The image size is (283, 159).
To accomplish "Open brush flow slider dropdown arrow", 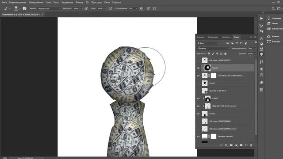I will pos(105,8).
